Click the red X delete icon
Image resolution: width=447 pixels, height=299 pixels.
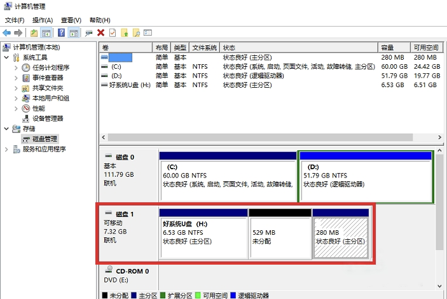[100, 33]
